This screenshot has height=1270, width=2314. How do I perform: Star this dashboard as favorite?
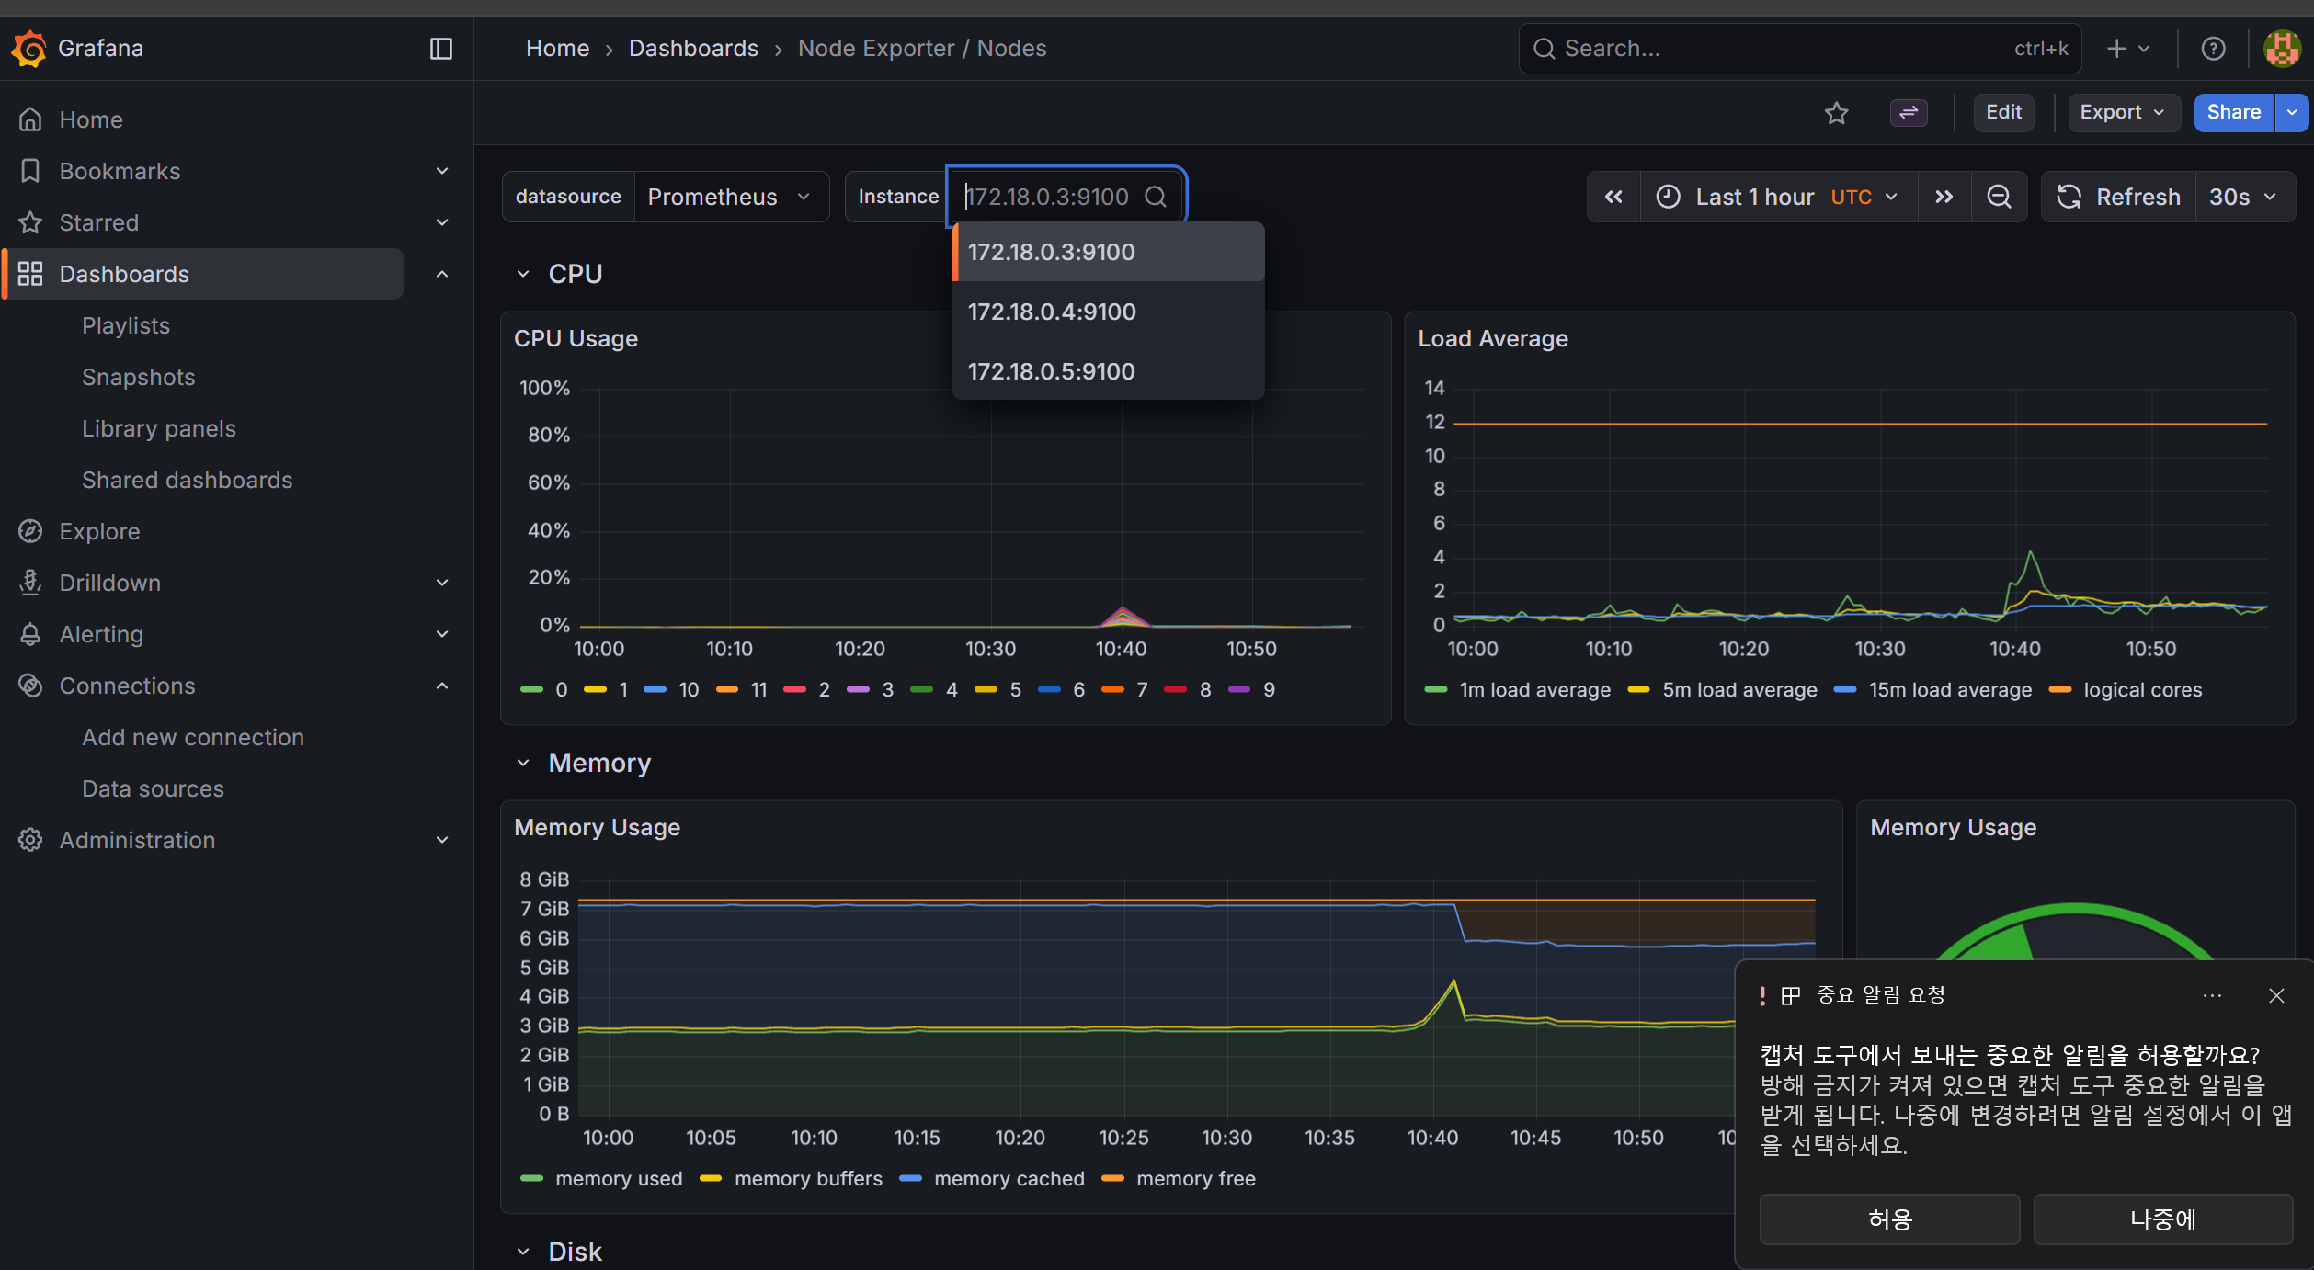coord(1836,113)
